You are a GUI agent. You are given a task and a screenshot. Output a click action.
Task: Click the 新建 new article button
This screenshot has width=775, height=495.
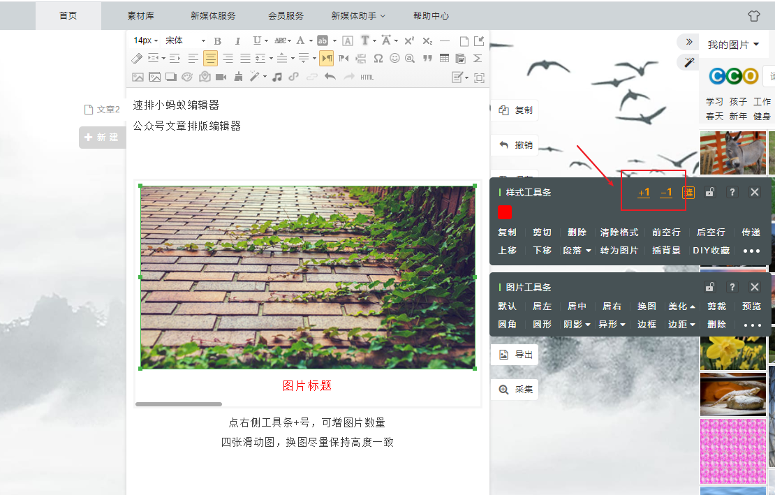point(103,138)
